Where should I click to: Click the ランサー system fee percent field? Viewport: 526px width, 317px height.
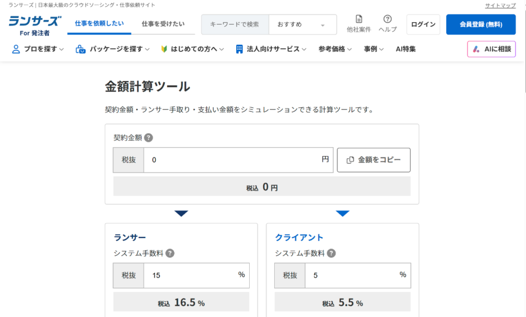click(197, 275)
